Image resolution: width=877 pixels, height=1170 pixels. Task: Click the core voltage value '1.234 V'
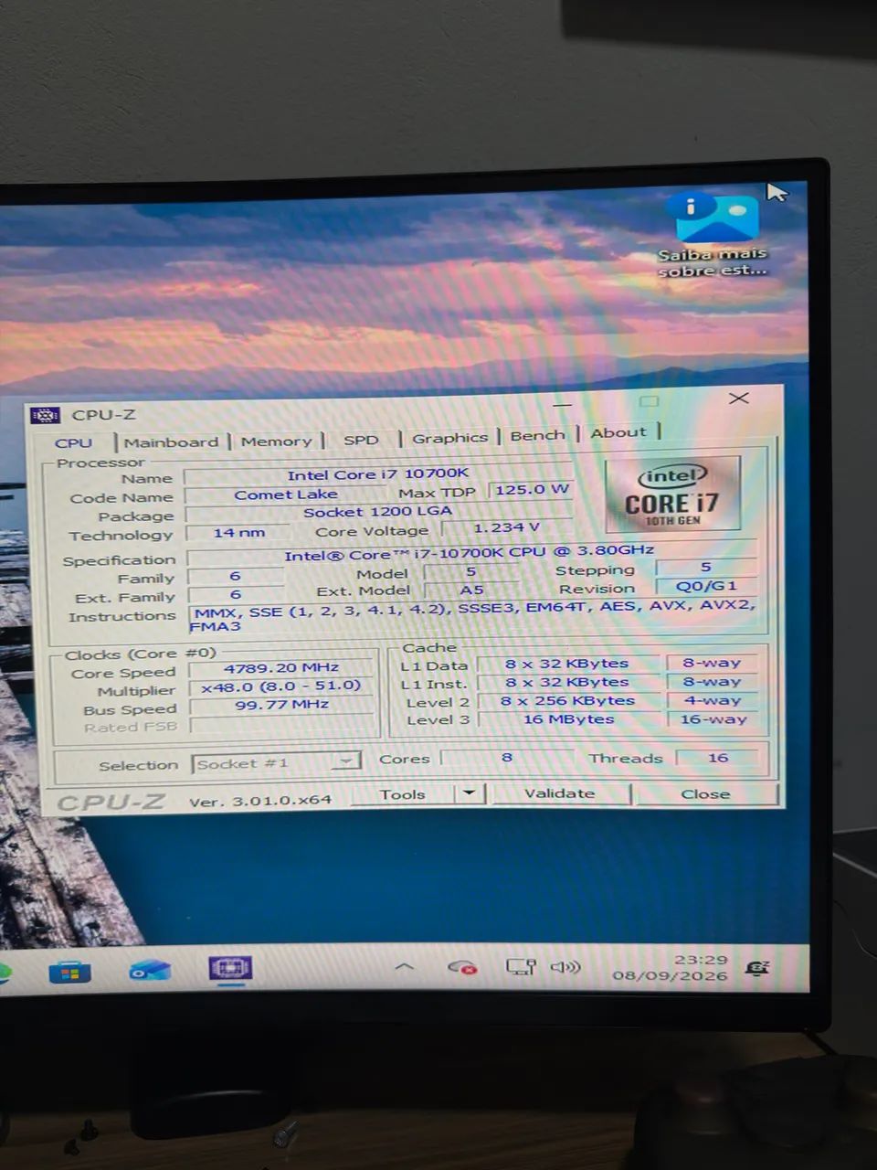tap(507, 527)
